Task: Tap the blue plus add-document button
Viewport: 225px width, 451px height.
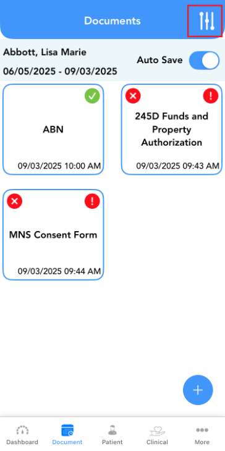Action: 198,390
